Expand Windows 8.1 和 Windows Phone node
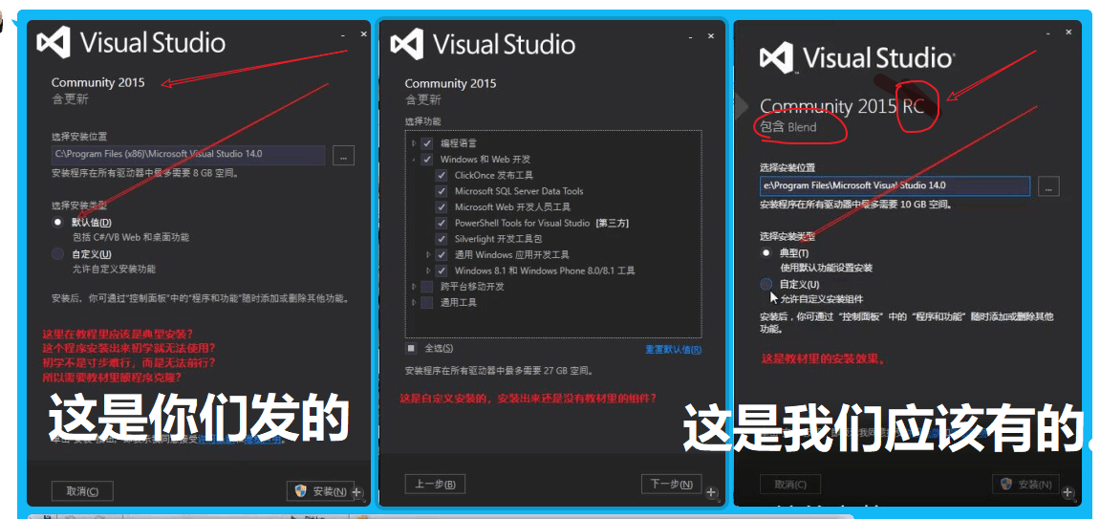1100x519 pixels. (x=429, y=270)
